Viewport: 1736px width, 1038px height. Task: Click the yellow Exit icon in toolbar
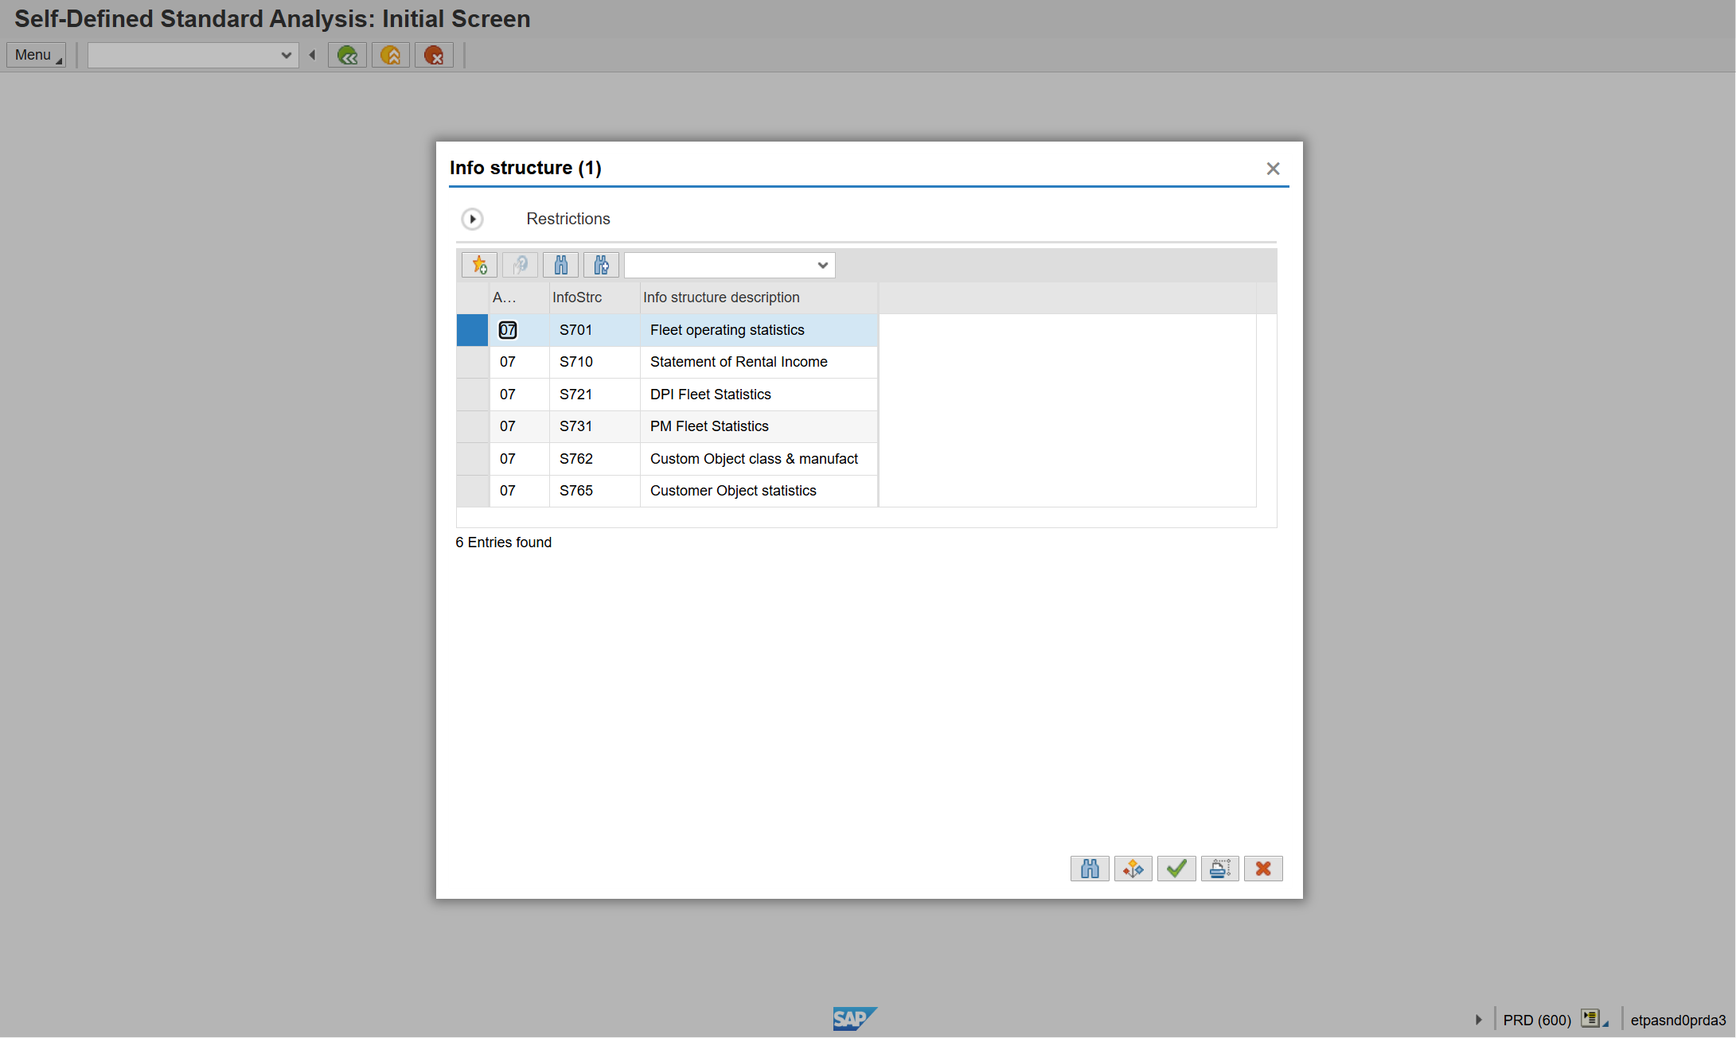click(x=391, y=55)
